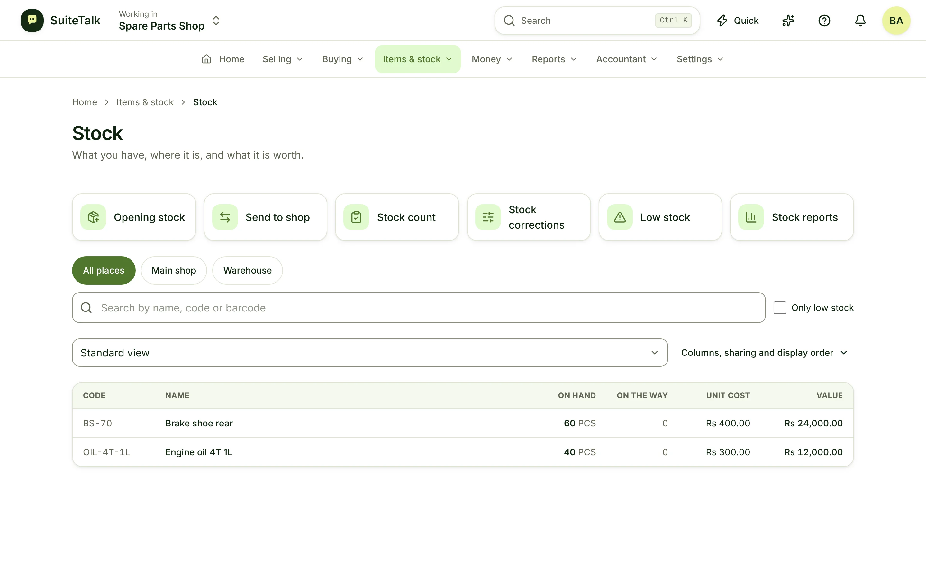This screenshot has height=578, width=926.
Task: Go to Items & stock breadcrumb
Action: pyautogui.click(x=145, y=102)
